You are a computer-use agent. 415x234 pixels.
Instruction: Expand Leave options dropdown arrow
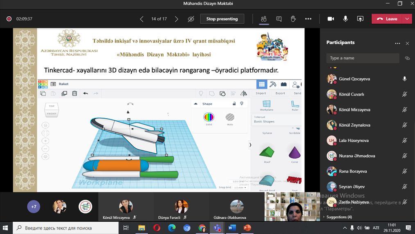tap(407, 19)
